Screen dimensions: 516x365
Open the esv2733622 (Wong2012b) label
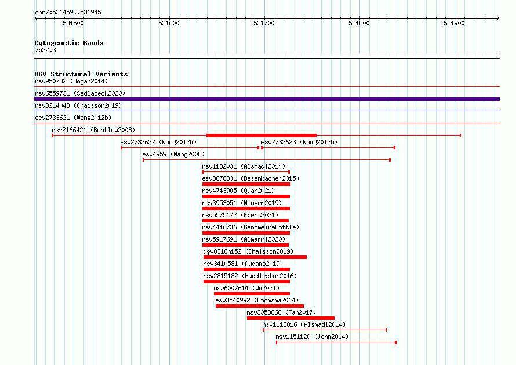click(x=158, y=142)
